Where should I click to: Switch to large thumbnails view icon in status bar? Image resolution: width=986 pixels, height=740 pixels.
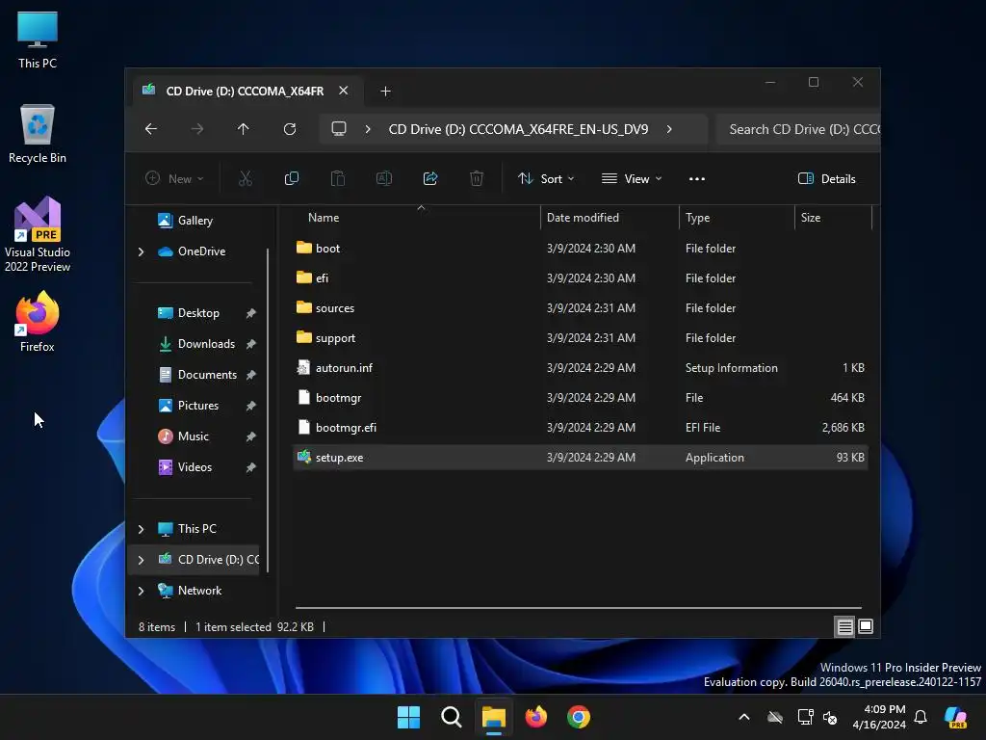coord(866,626)
